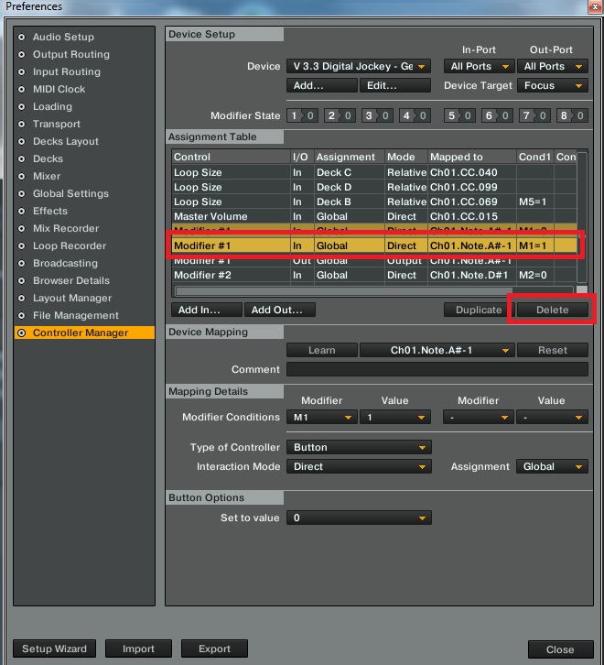Delete the selected assignment
This screenshot has width=604, height=665.
(x=552, y=310)
